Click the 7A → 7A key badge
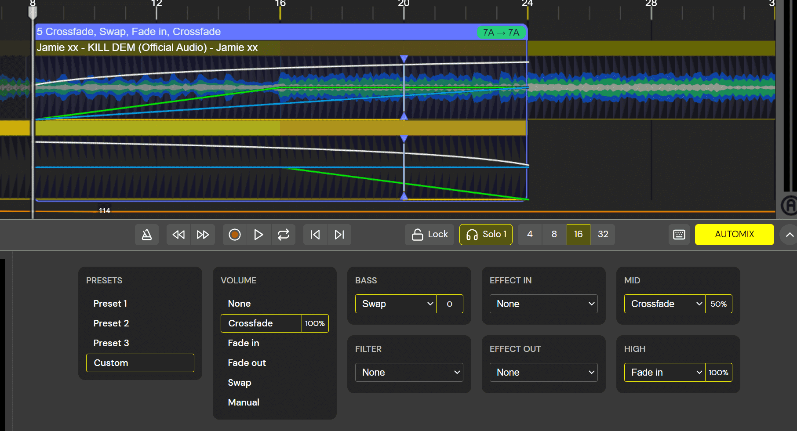Screen dimensions: 797x431 501,33
